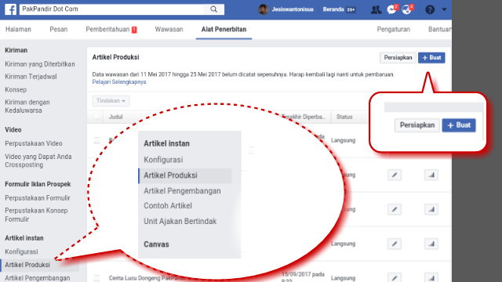Open the friend requests icon

pos(376,9)
